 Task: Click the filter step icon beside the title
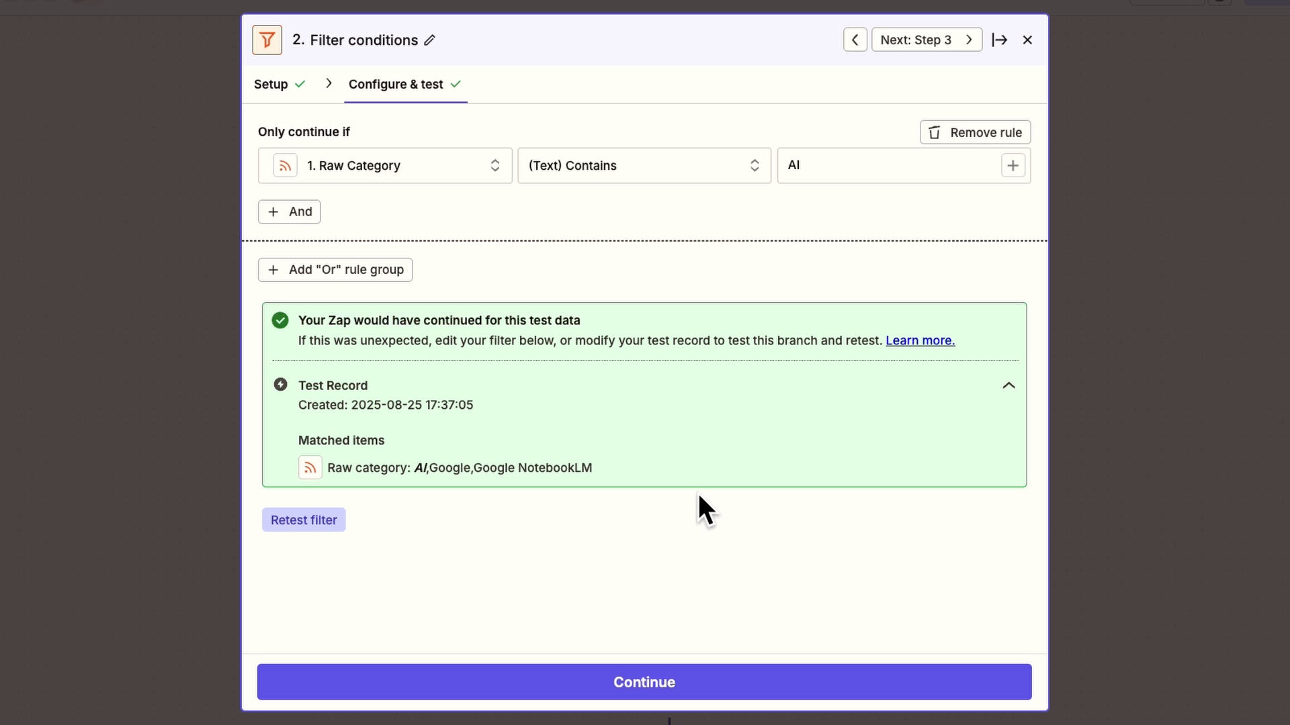pos(267,40)
